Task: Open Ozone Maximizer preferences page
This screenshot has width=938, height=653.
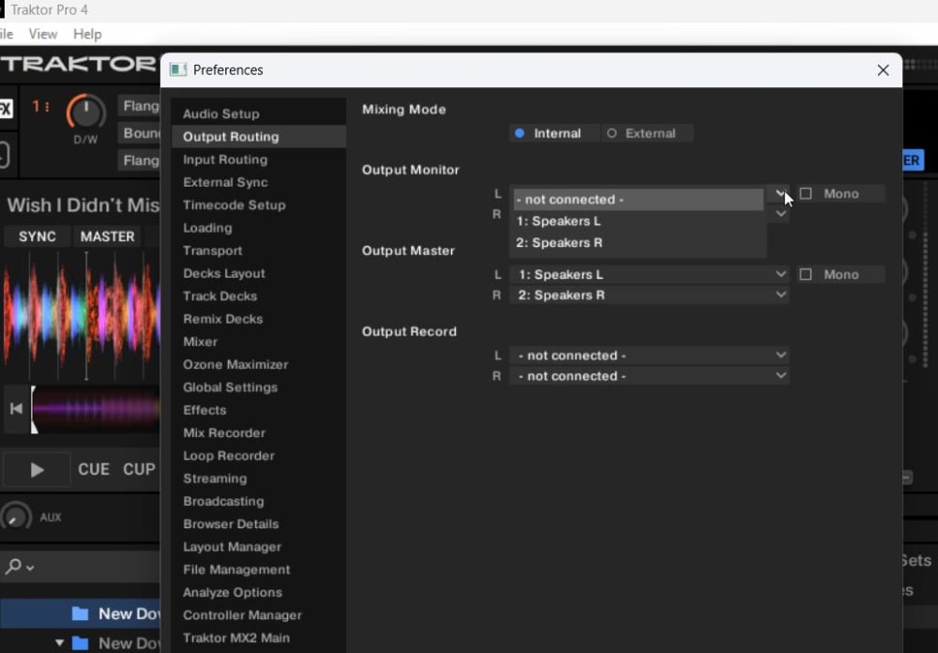Action: coord(259,364)
